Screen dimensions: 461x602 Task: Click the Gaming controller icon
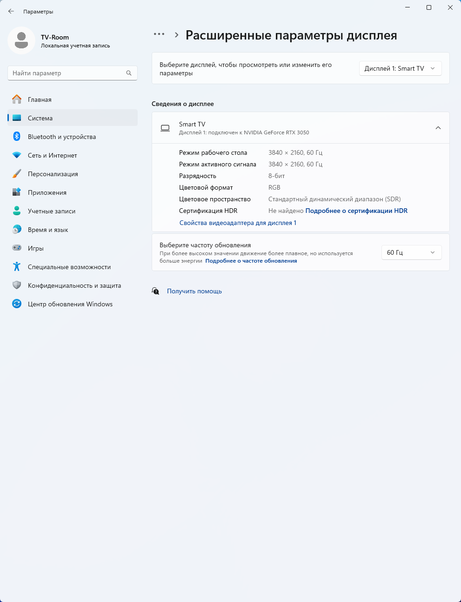17,248
